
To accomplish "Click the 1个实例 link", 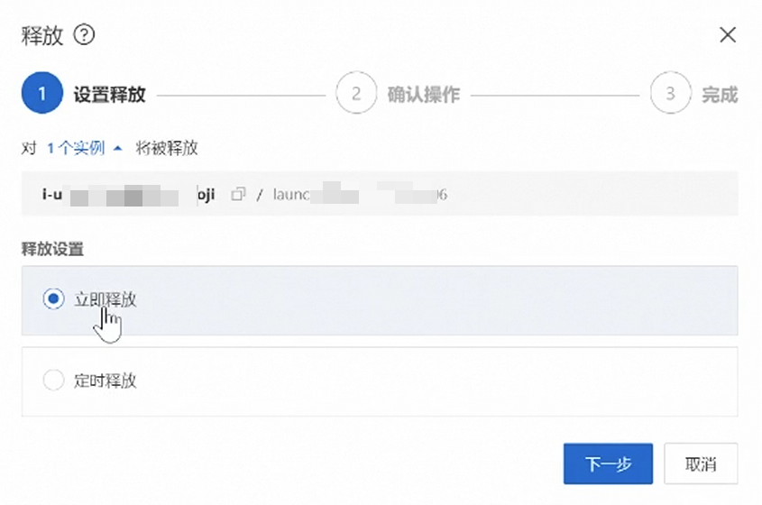I will [x=75, y=148].
